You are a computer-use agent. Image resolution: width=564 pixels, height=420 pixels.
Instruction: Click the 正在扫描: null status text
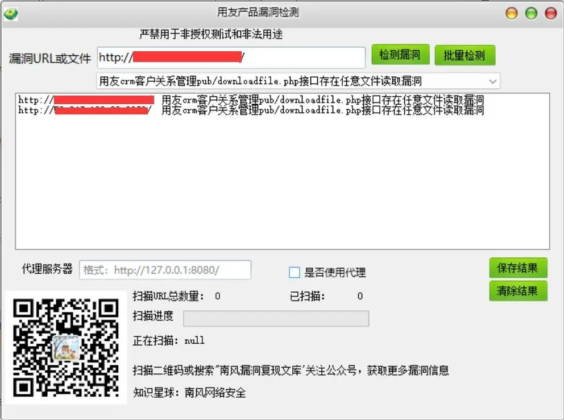[168, 340]
